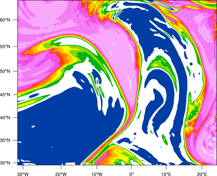Click the 40°N latitude label
Screen dimensions: 217x176
5,118
